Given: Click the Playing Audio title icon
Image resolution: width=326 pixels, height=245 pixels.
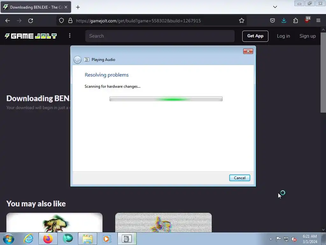Looking at the screenshot, I should tap(87, 60).
